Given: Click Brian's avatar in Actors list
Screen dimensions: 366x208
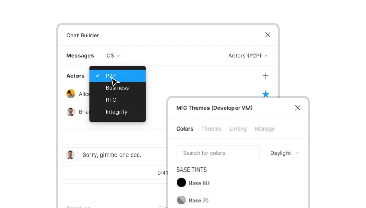Looking at the screenshot, I should (x=71, y=112).
